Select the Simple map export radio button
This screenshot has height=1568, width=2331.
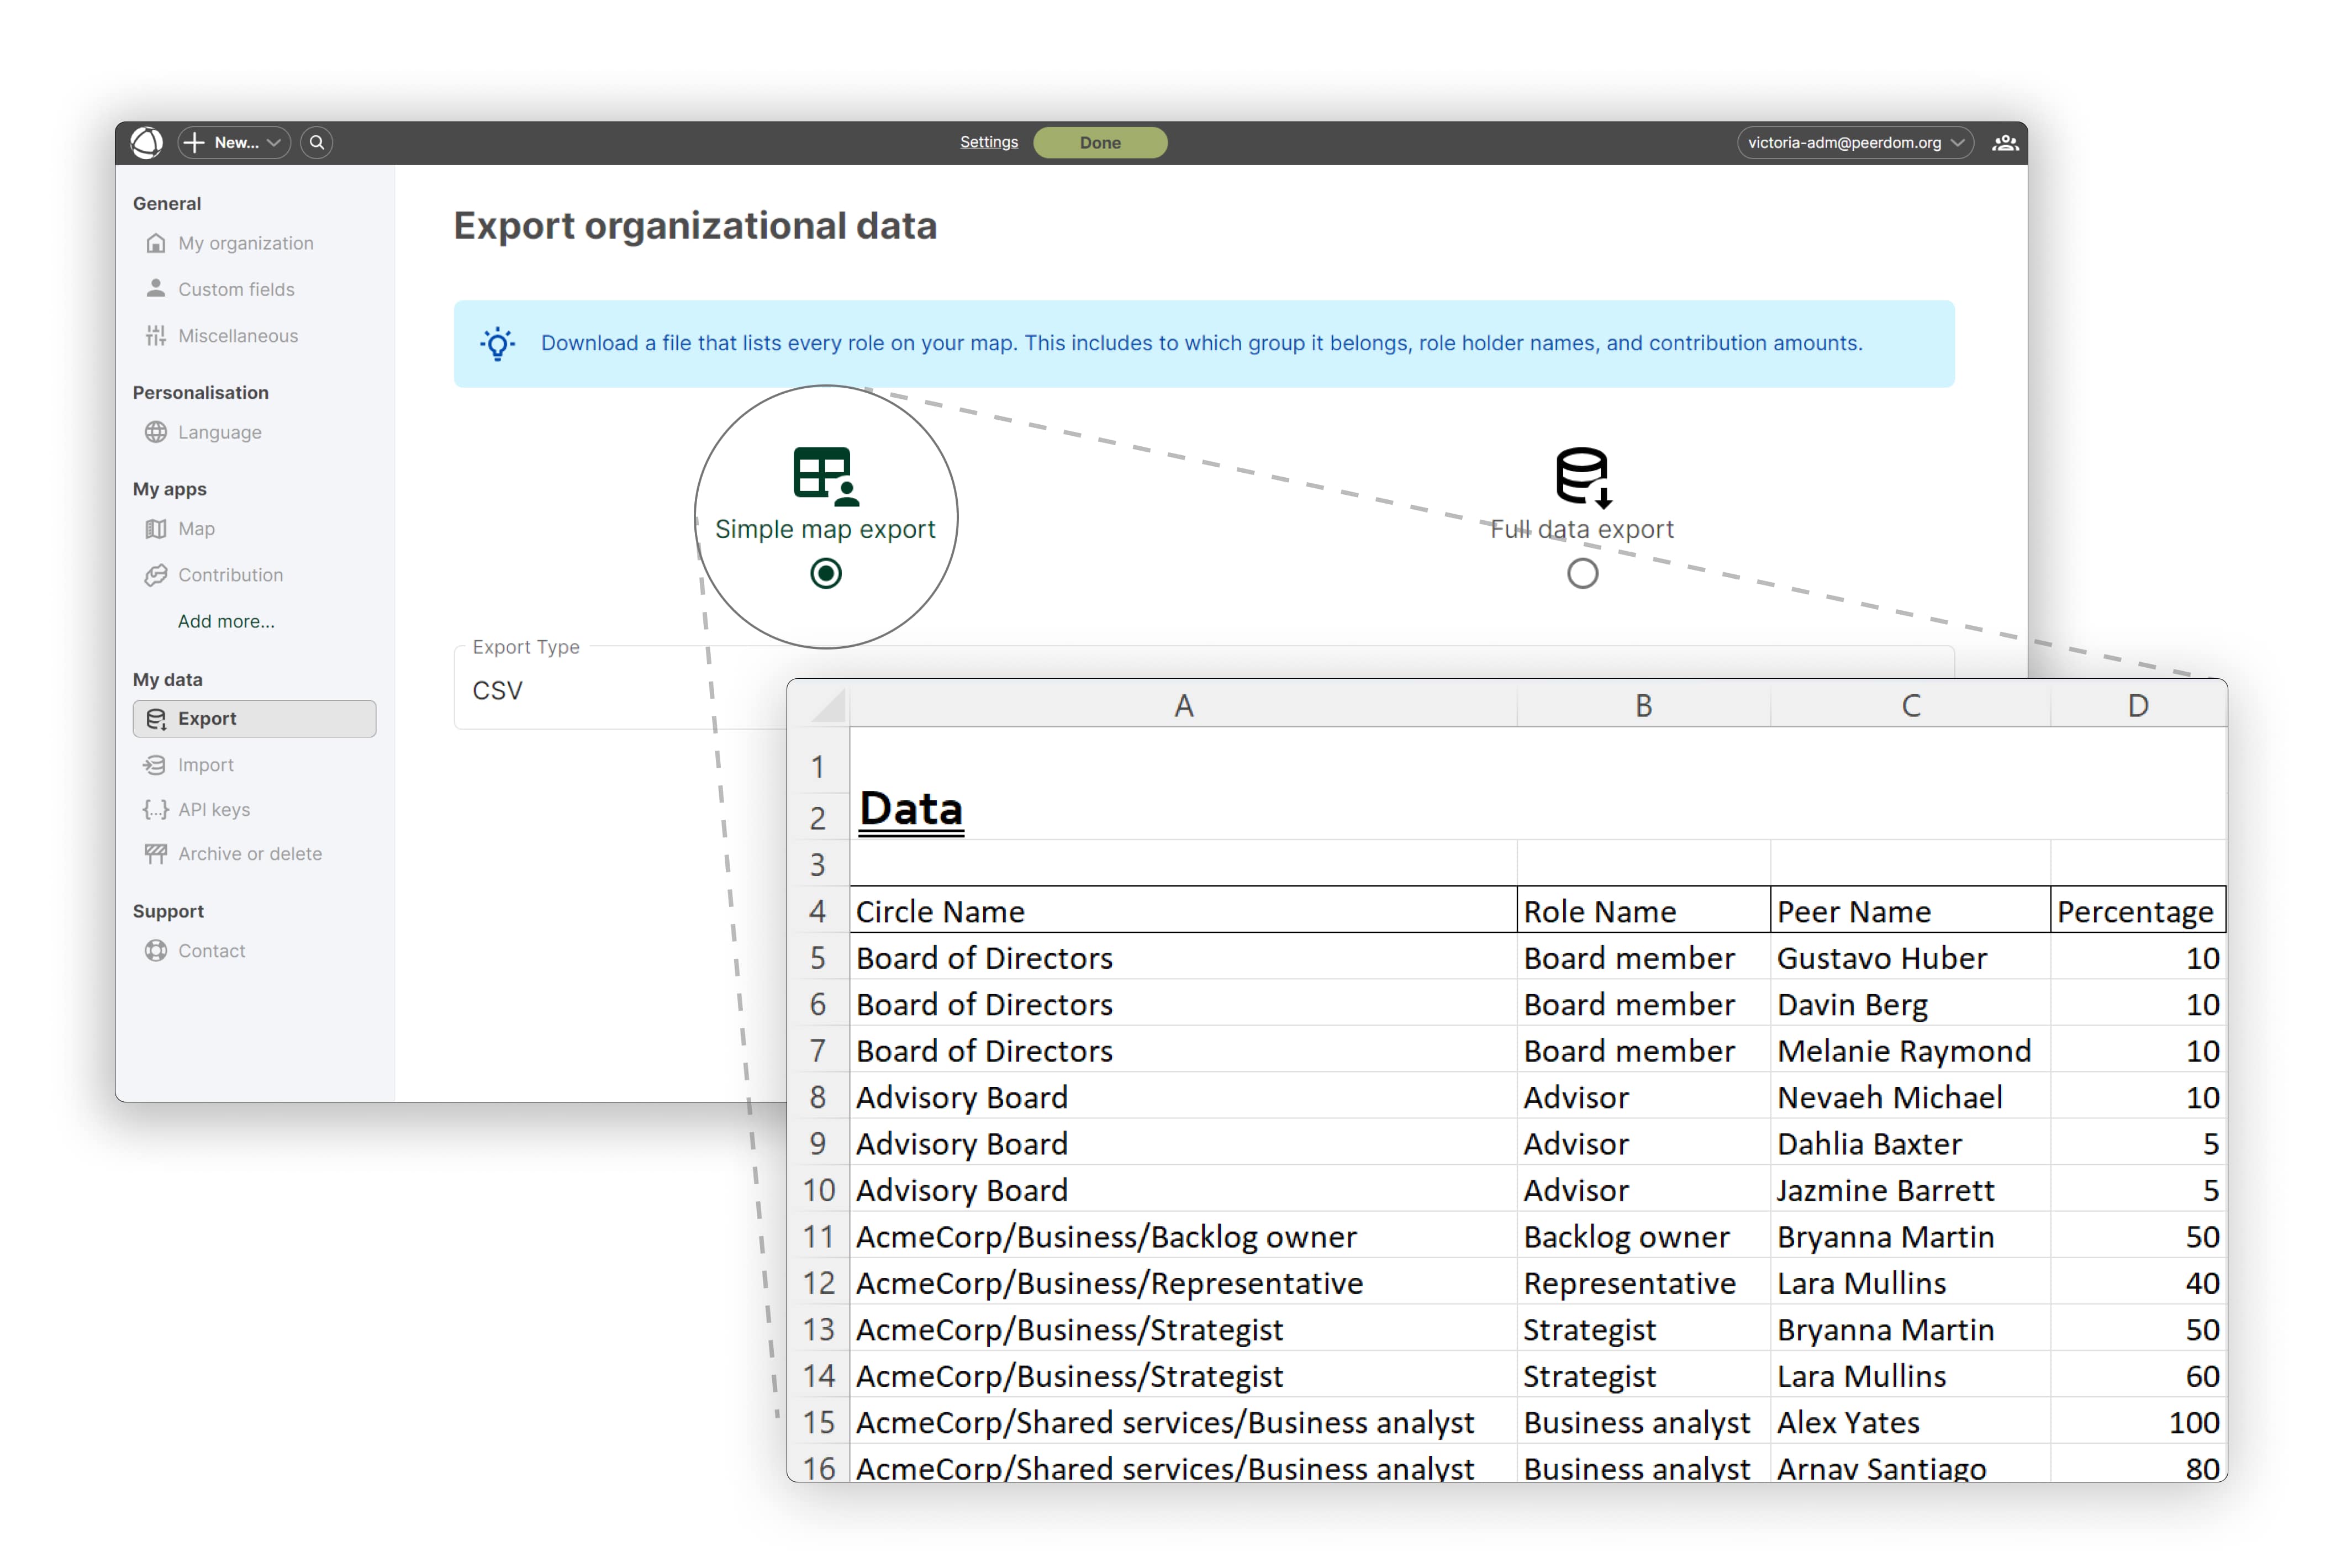[x=825, y=574]
